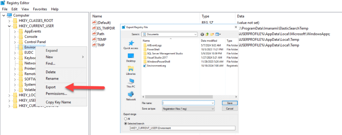342x135 pixels.
Task: Click the ES_TMPDIR string value icon
Action: tap(94, 28)
